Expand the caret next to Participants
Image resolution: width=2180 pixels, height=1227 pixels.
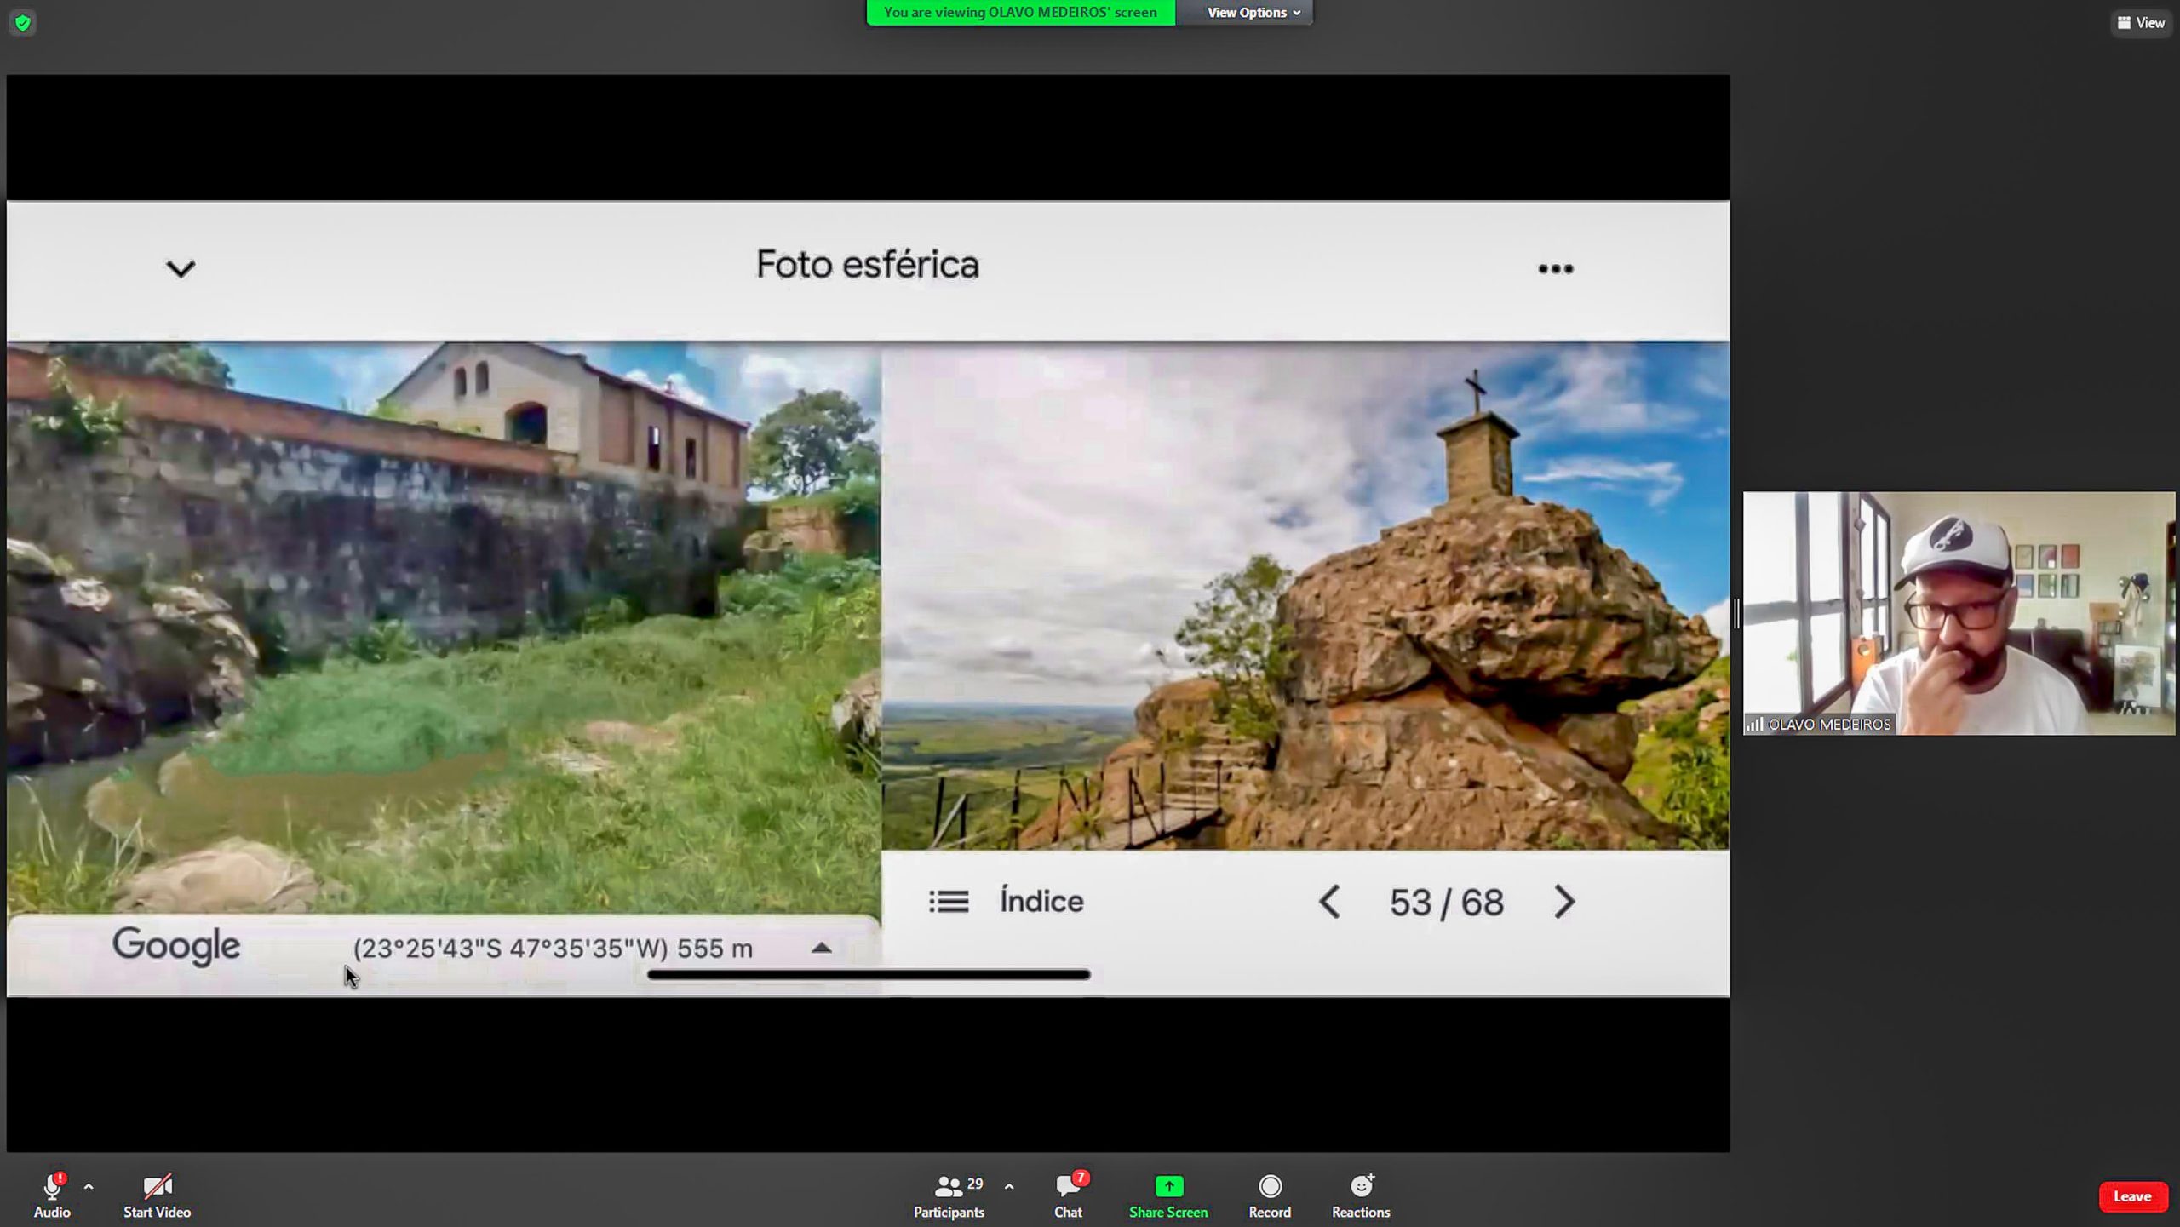click(1009, 1186)
